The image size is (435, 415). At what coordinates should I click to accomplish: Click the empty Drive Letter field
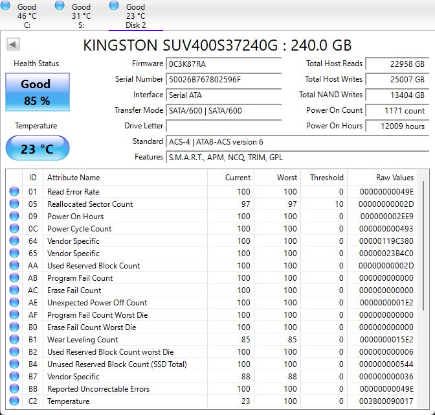[224, 126]
